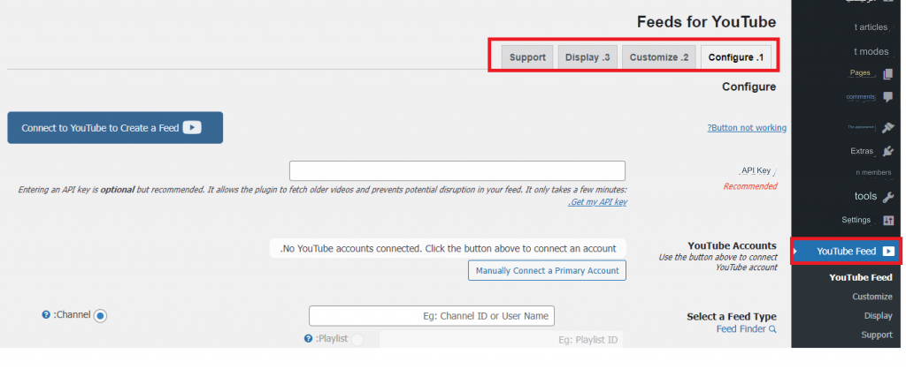Click Connect to YouTube to Create a Feed
This screenshot has height=369, width=906.
pyautogui.click(x=115, y=128)
